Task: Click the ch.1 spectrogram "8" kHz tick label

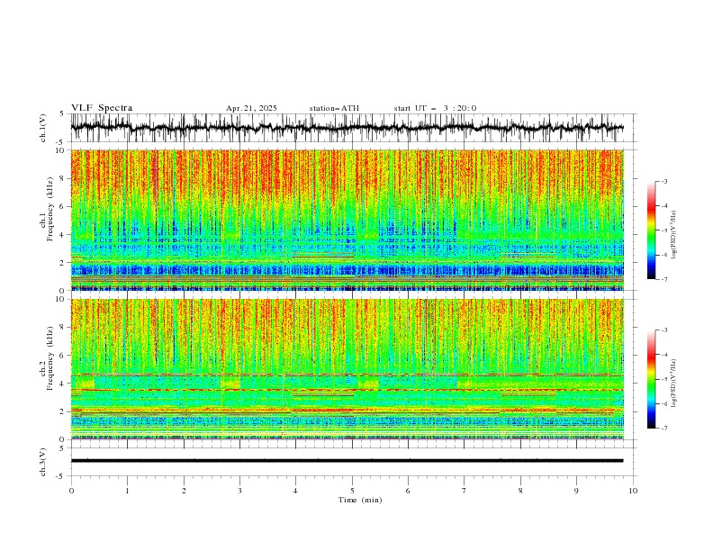Action: tap(63, 178)
